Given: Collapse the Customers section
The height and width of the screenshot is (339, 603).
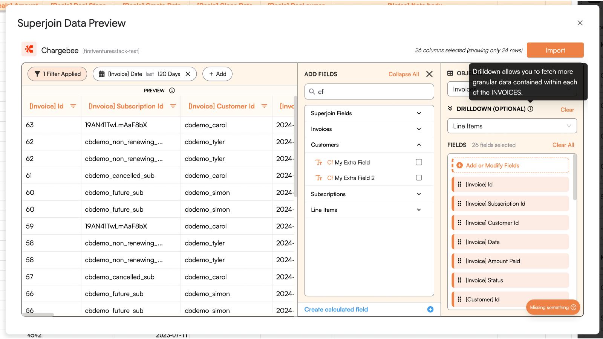Looking at the screenshot, I should tap(419, 145).
